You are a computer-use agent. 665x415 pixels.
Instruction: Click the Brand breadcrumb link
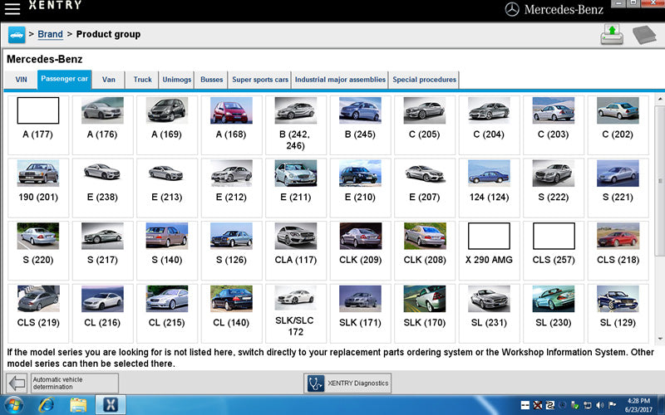[50, 34]
